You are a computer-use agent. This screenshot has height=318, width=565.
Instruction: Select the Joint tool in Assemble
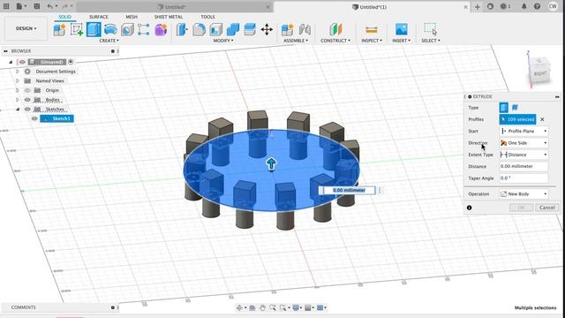[305, 29]
